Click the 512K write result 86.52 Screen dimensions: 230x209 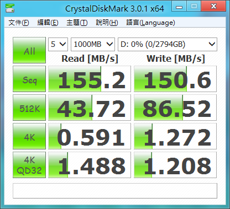pyautogui.click(x=175, y=108)
